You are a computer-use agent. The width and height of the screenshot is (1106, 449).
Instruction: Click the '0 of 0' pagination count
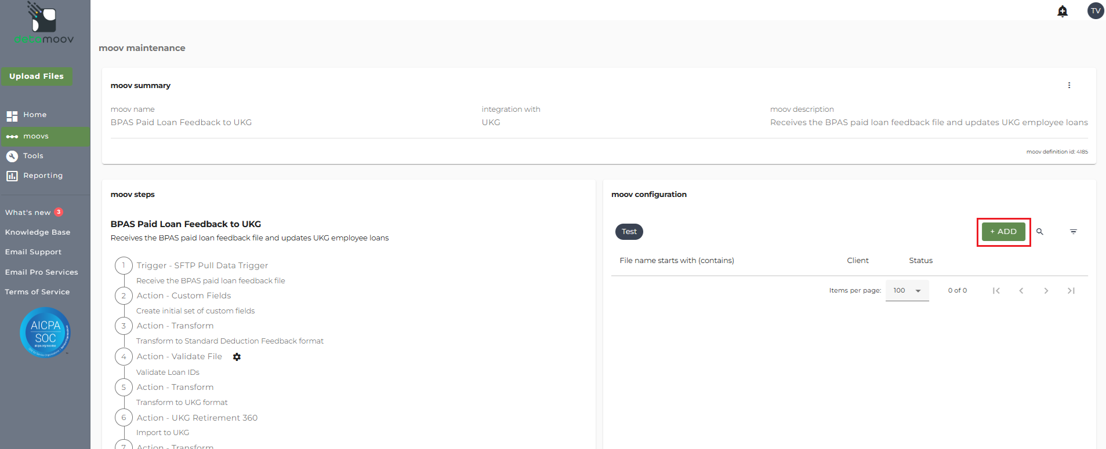click(x=958, y=291)
